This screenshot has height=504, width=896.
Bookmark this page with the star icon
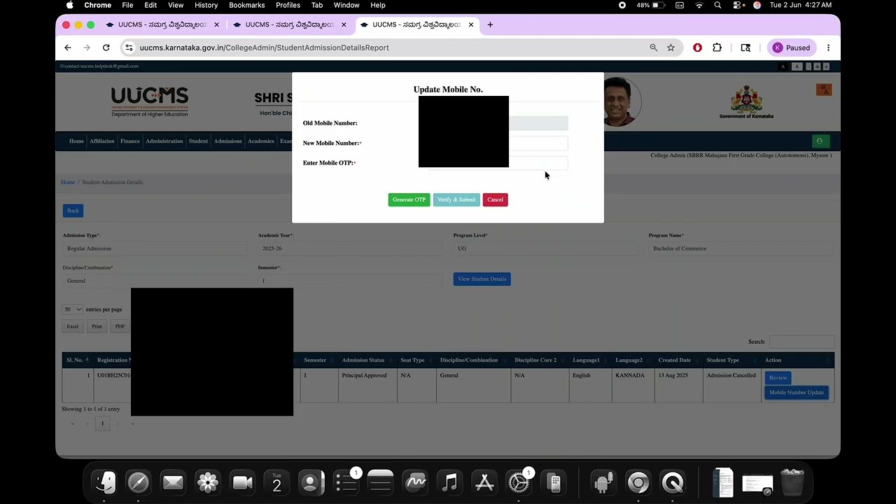[671, 48]
